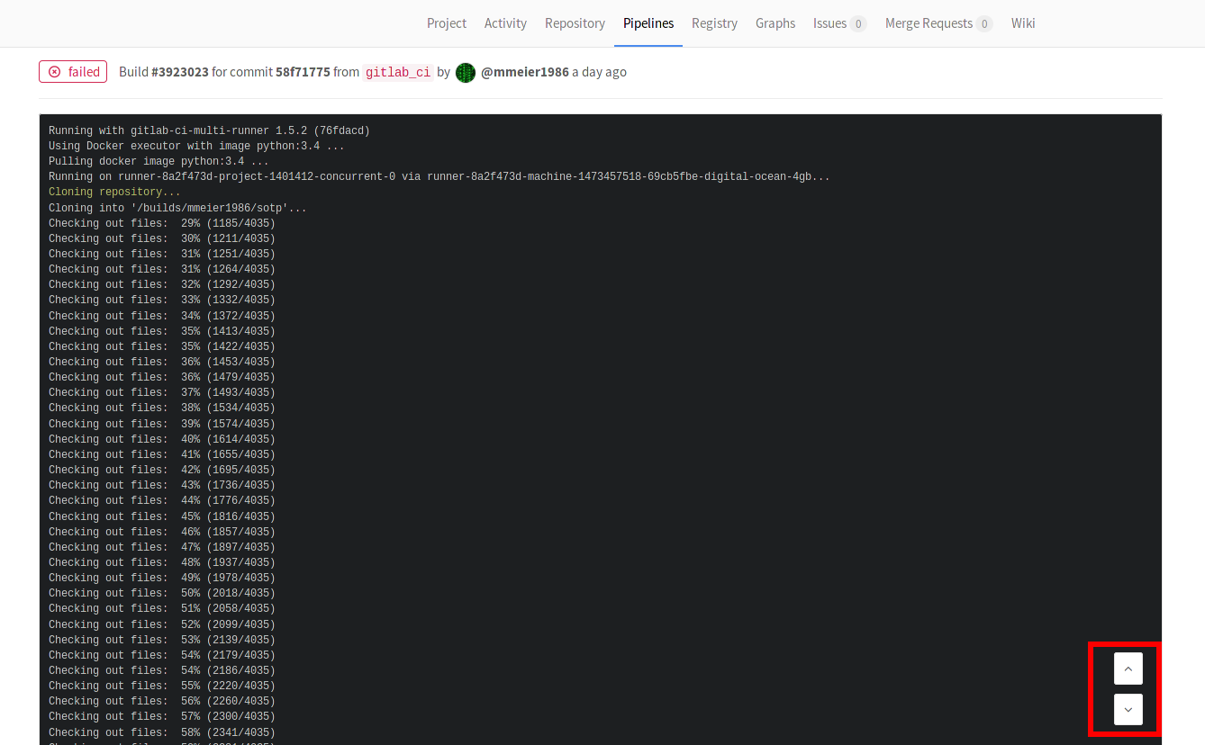The width and height of the screenshot is (1205, 745).
Task: Click log line '38% (1534/4035)'
Action: (162, 408)
